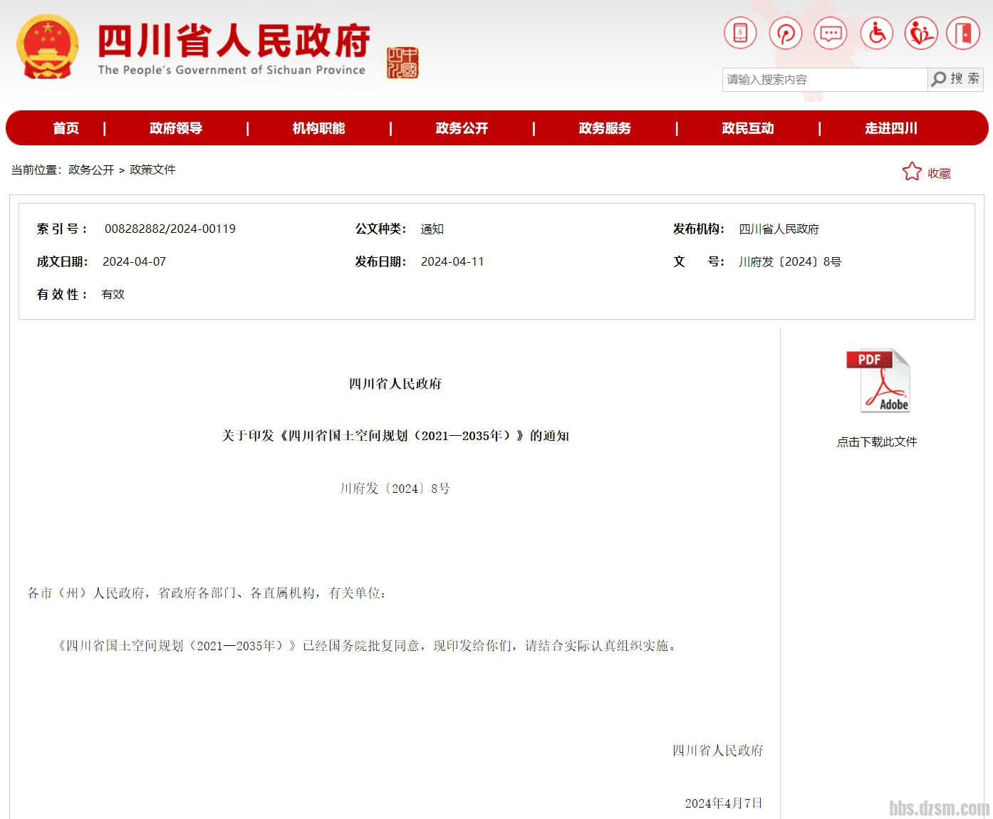Click the mobile phone icon in header
The image size is (993, 819).
pyautogui.click(x=740, y=33)
